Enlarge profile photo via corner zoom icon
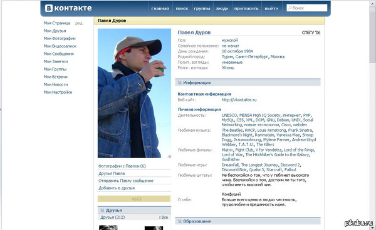This screenshot has width=376, height=230. point(169,156)
